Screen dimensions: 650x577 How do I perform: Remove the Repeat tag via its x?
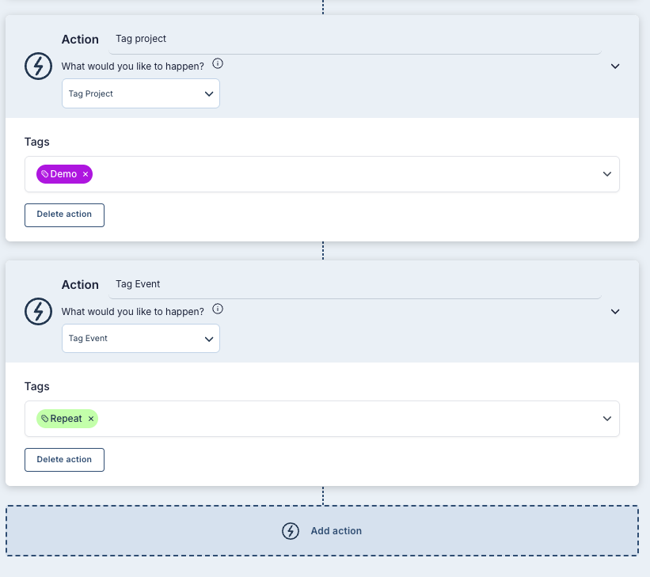[91, 419]
